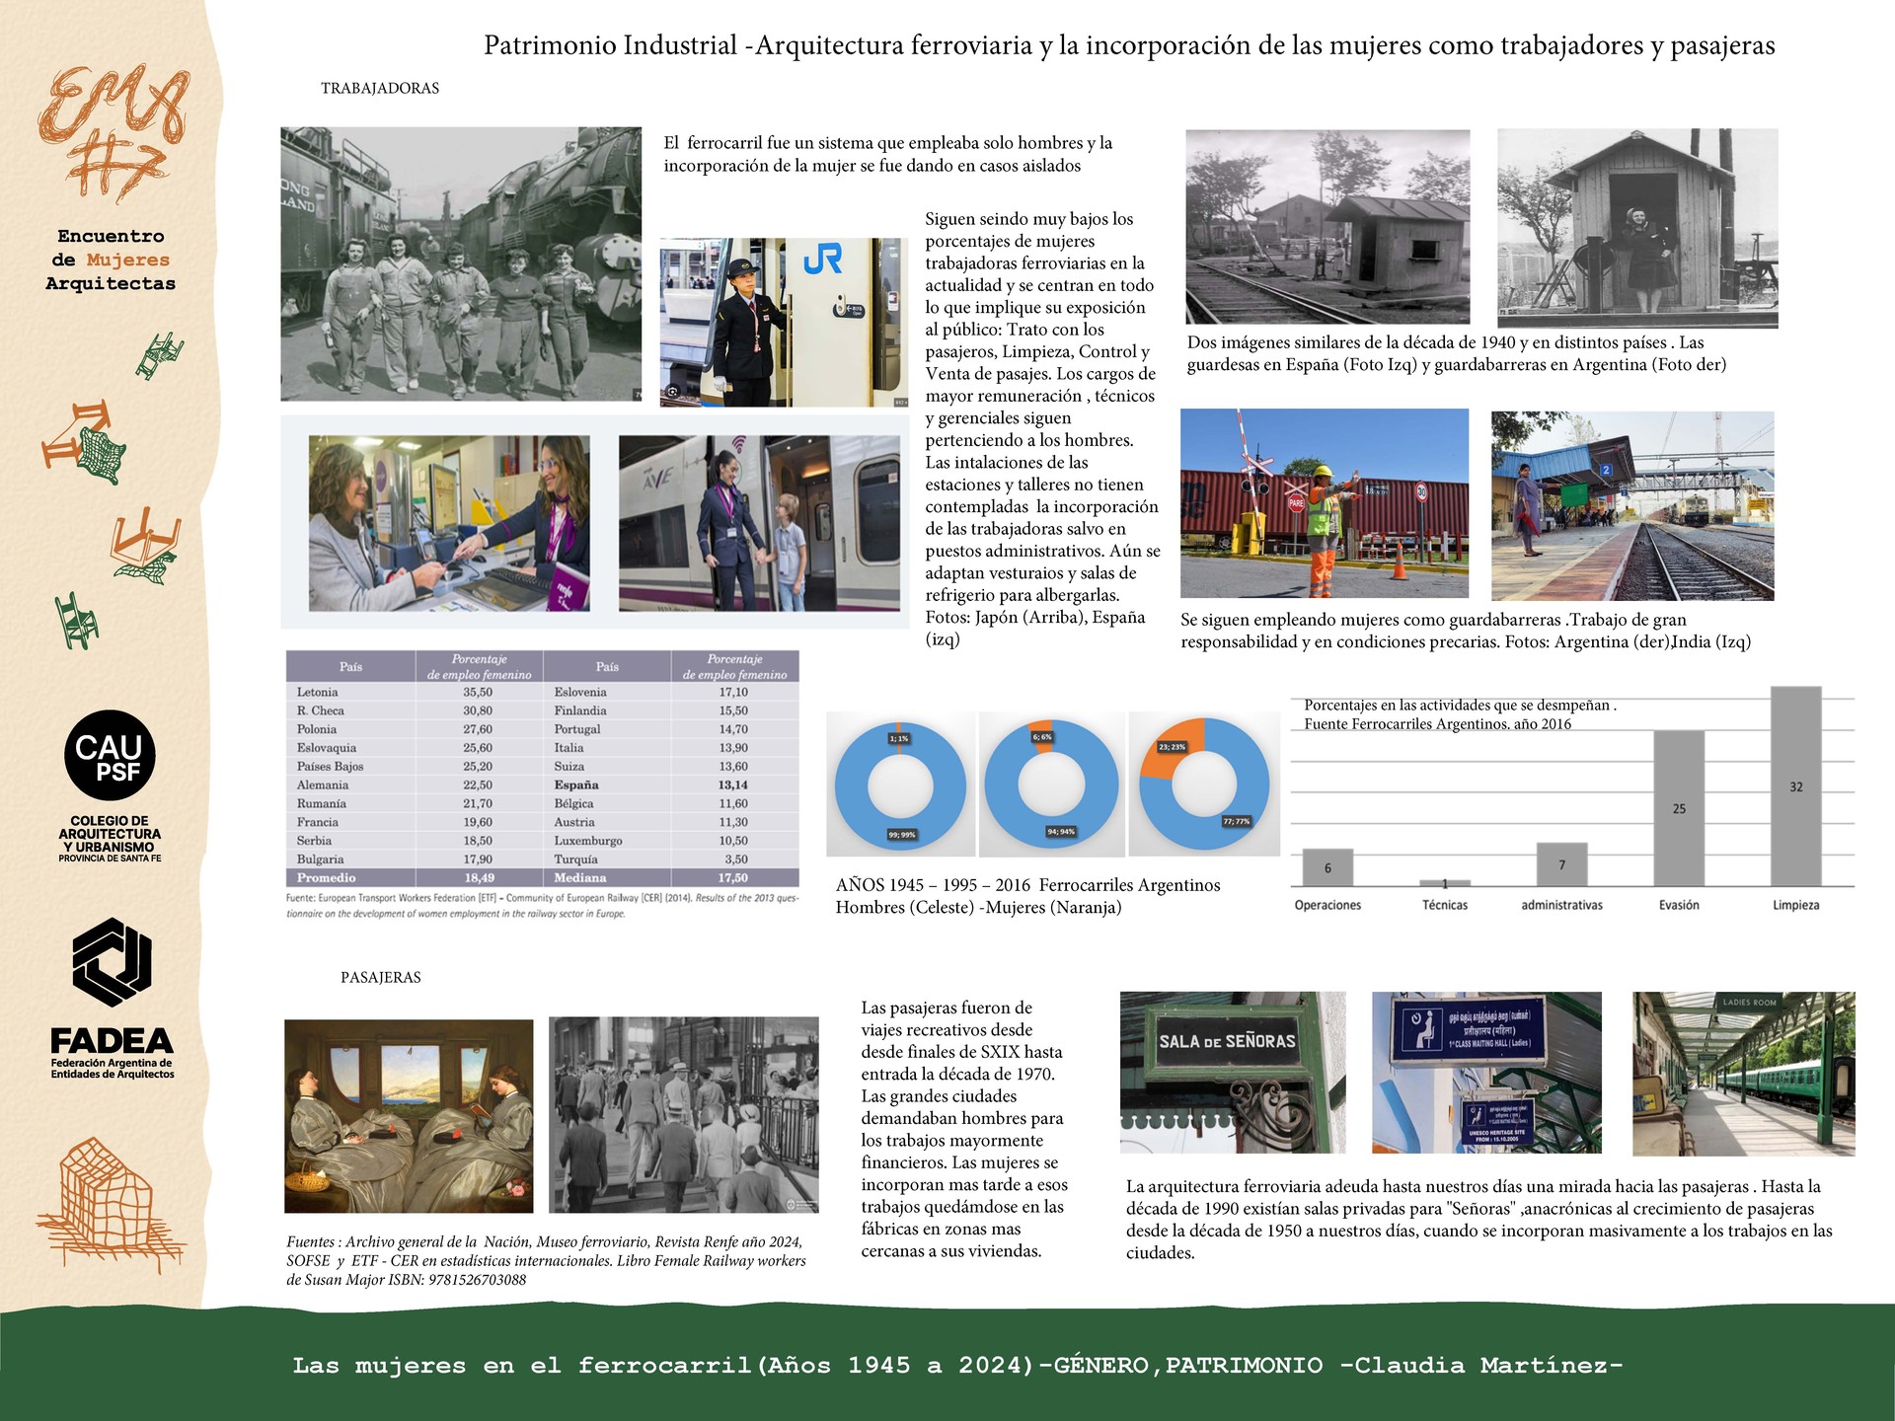Click the PASAJERAS section heading

[381, 977]
